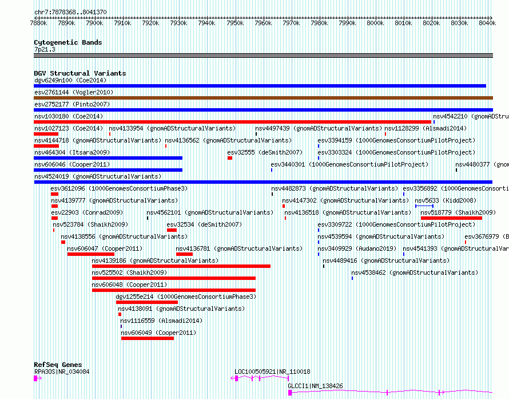509x399 pixels.
Task: Click esv3612096 1000Genomes Phase3 label
Action: coord(119,188)
